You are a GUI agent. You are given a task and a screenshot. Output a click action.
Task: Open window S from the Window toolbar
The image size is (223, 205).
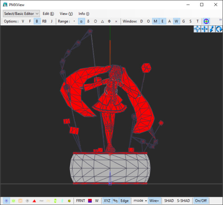190,21
